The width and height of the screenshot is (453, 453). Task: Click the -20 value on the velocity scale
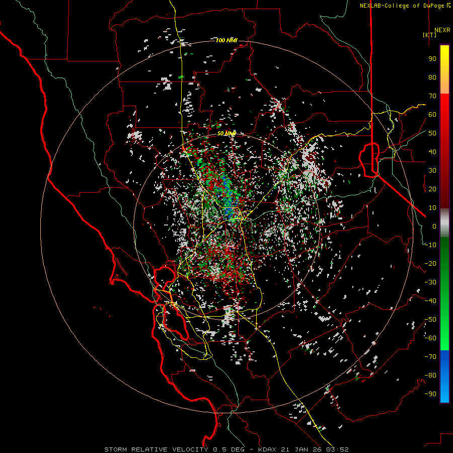click(x=430, y=263)
